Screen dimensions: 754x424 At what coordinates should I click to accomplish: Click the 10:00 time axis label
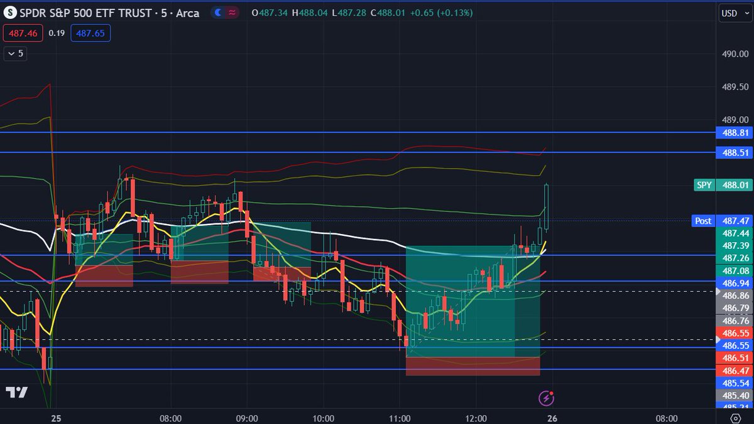click(x=323, y=418)
